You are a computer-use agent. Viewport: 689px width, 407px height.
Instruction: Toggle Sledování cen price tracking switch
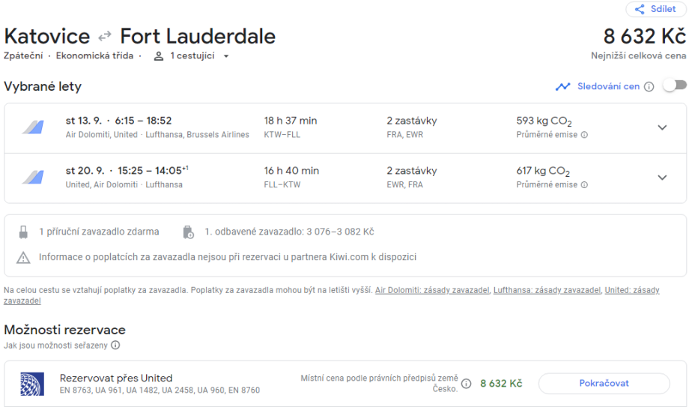[x=674, y=85]
